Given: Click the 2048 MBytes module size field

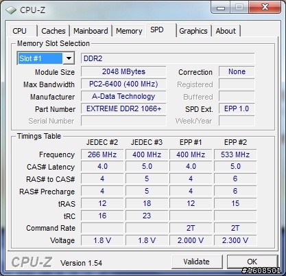Looking at the screenshot, I should pos(123,71).
